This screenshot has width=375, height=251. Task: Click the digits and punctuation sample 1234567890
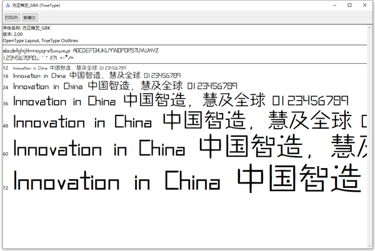click(x=38, y=58)
